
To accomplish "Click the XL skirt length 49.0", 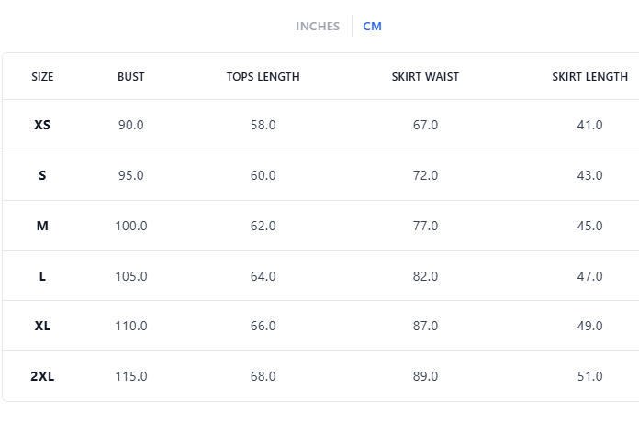I will point(589,326).
